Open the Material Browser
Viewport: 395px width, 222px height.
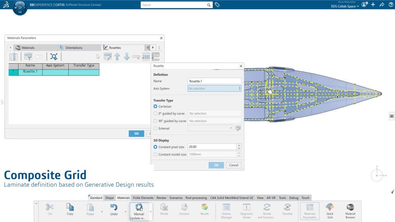[350, 210]
